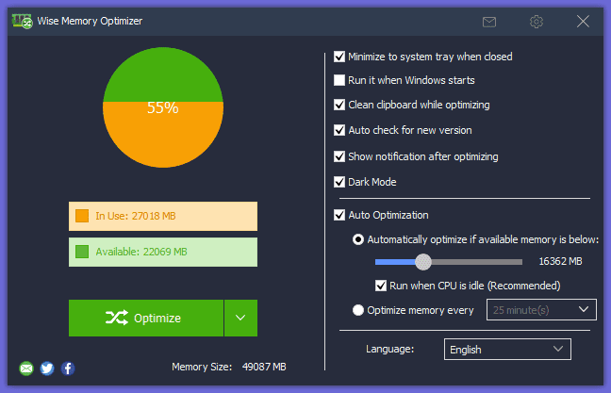This screenshot has width=611, height=393.
Task: Turn off Dark Mode checkbox
Action: click(339, 182)
